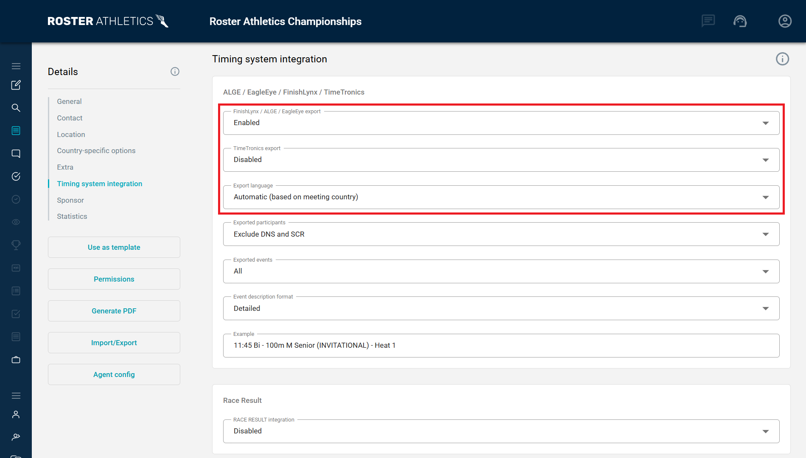The image size is (806, 458).
Task: Click the info icon beside Details heading
Action: (175, 72)
